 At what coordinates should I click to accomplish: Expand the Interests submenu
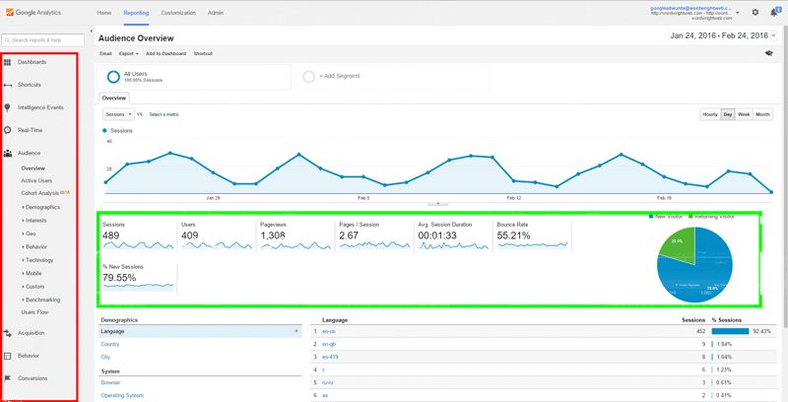34,221
